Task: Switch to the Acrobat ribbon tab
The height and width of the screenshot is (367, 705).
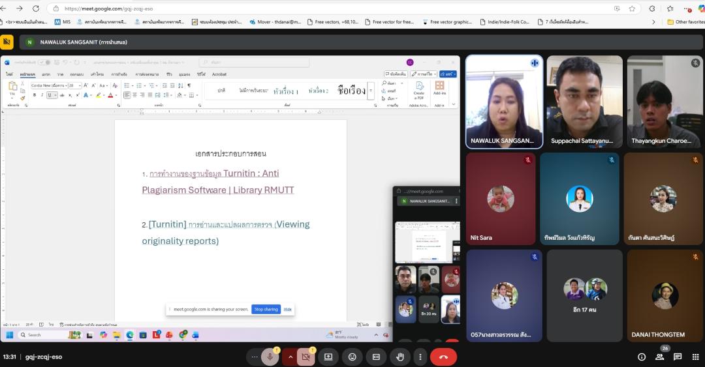Action: pyautogui.click(x=219, y=74)
